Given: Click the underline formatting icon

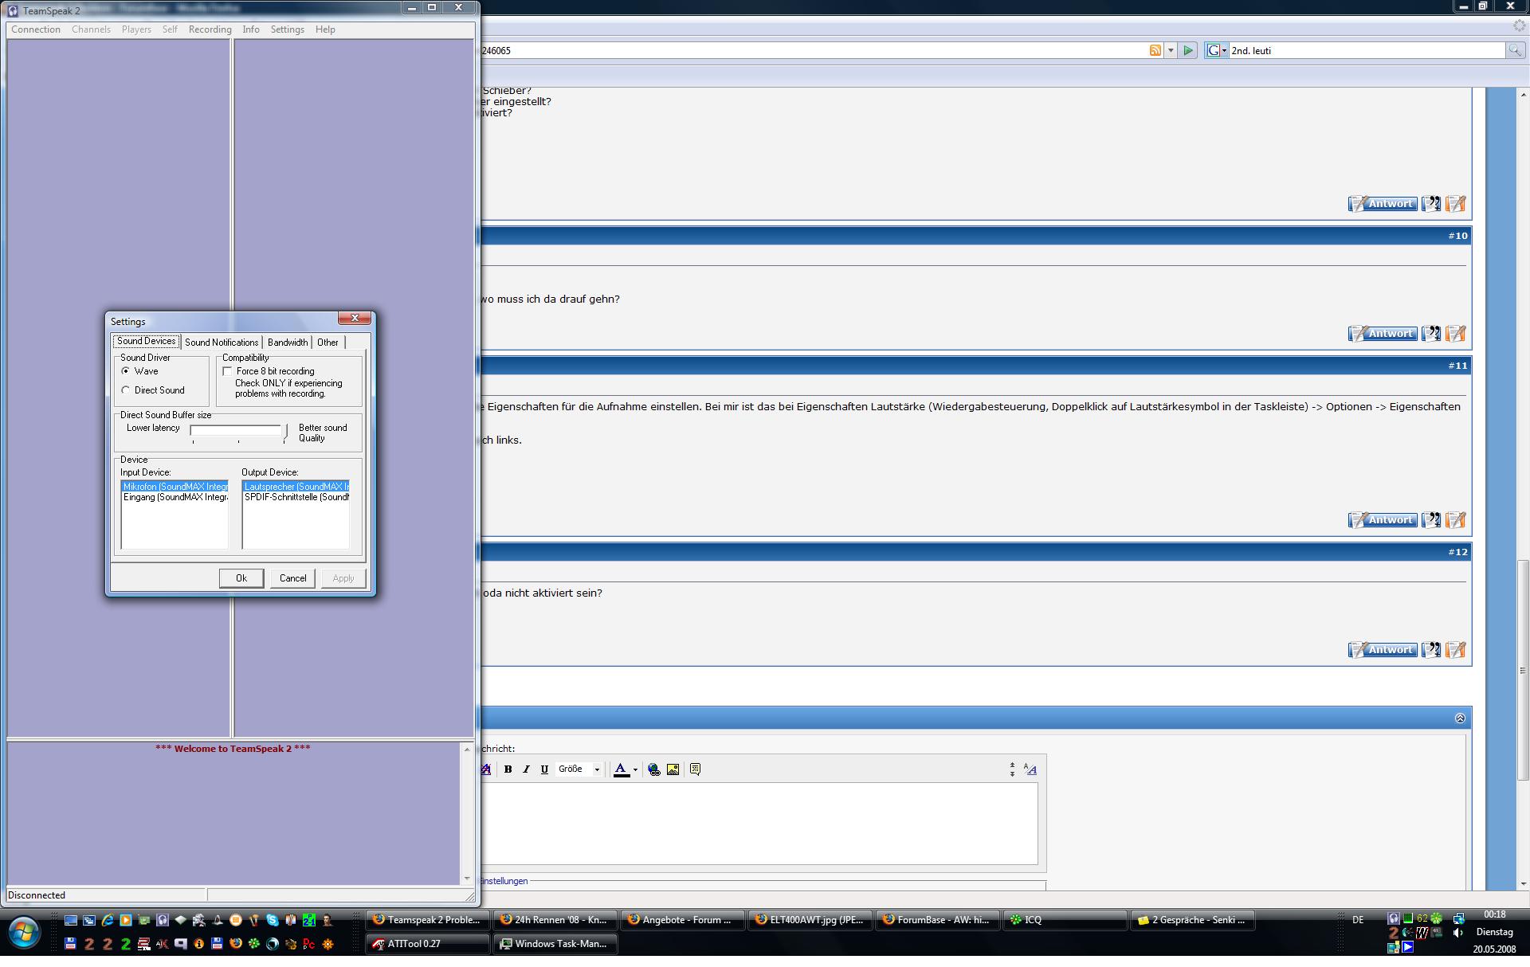Looking at the screenshot, I should (x=544, y=769).
